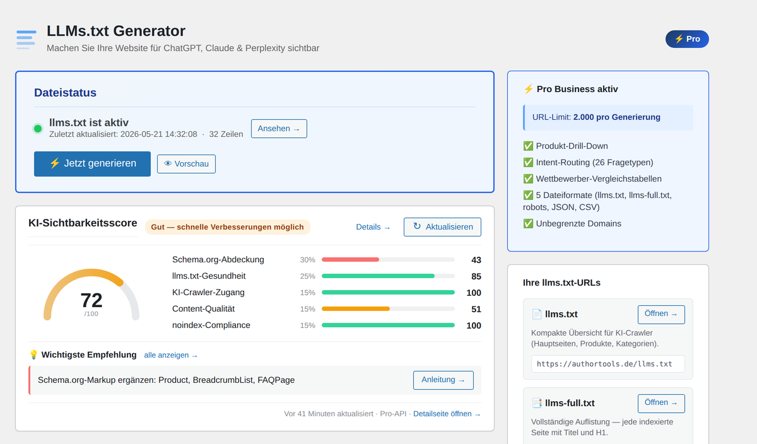Open Detailseite öffnen link
Viewport: 757px width, 444px height.
coord(447,414)
